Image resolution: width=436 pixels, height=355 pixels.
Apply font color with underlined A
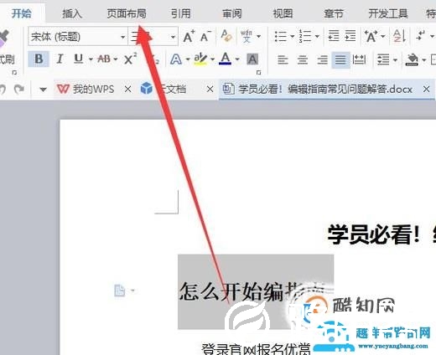(226, 59)
